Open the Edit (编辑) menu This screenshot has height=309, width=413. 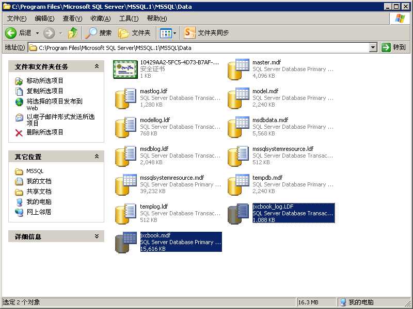(44, 19)
